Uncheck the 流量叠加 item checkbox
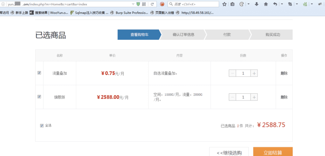The width and height of the screenshot is (325, 156). 39,73
